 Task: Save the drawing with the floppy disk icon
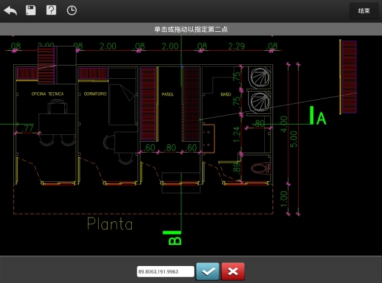click(31, 10)
